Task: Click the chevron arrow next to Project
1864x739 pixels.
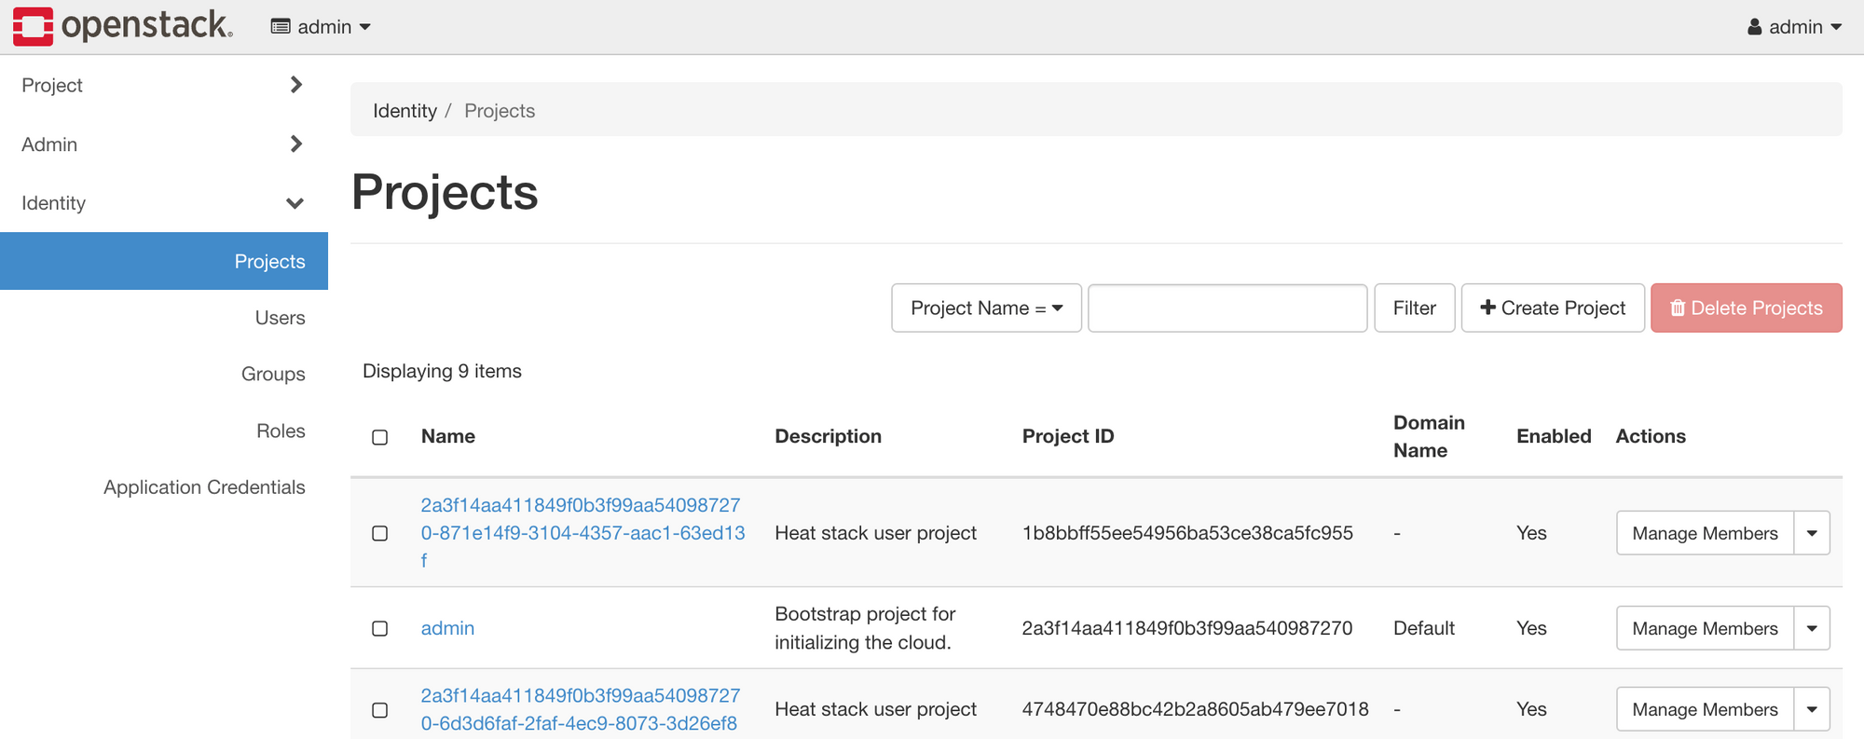Action: pyautogui.click(x=296, y=85)
